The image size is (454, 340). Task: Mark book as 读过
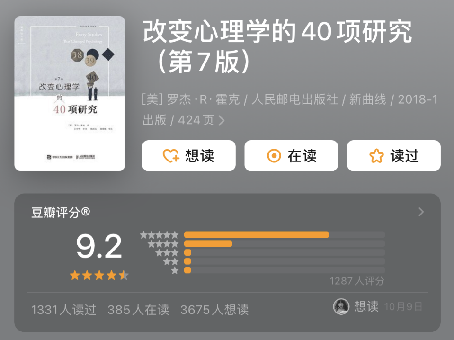pyautogui.click(x=394, y=156)
